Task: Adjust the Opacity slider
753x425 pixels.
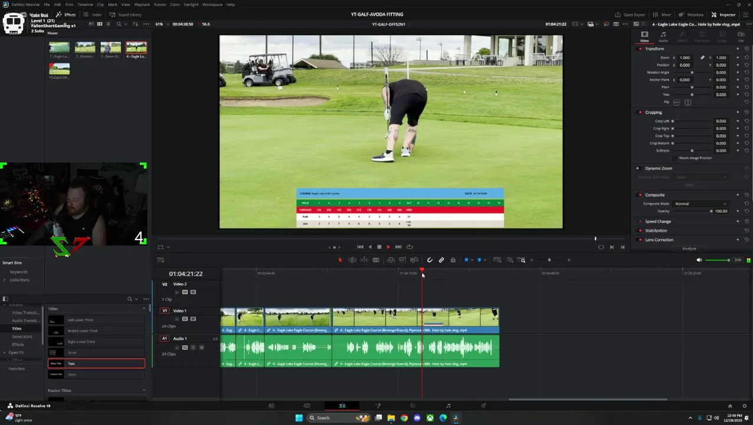Action: point(693,211)
